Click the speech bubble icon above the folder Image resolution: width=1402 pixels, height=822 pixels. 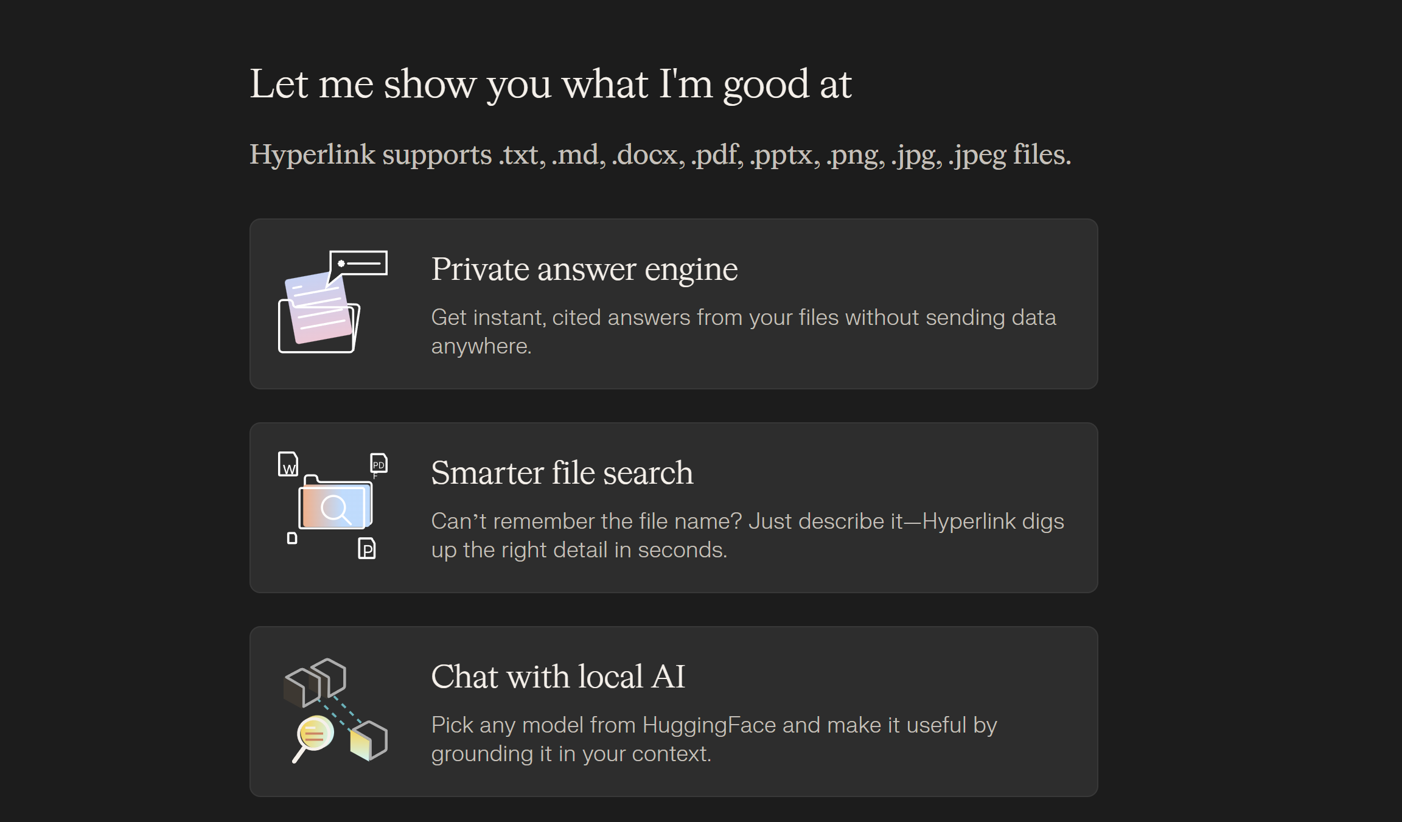point(359,265)
